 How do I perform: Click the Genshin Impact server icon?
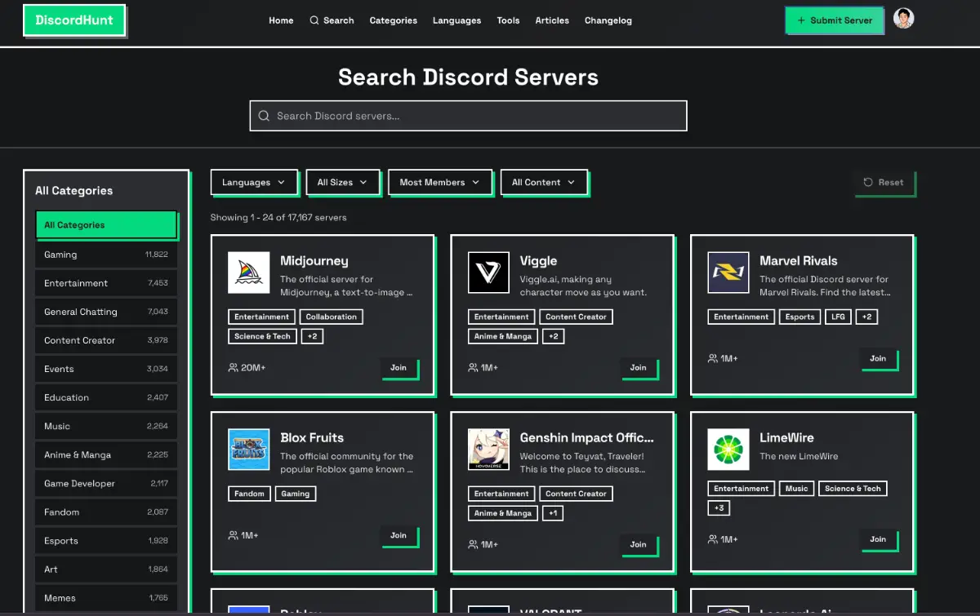pos(488,449)
